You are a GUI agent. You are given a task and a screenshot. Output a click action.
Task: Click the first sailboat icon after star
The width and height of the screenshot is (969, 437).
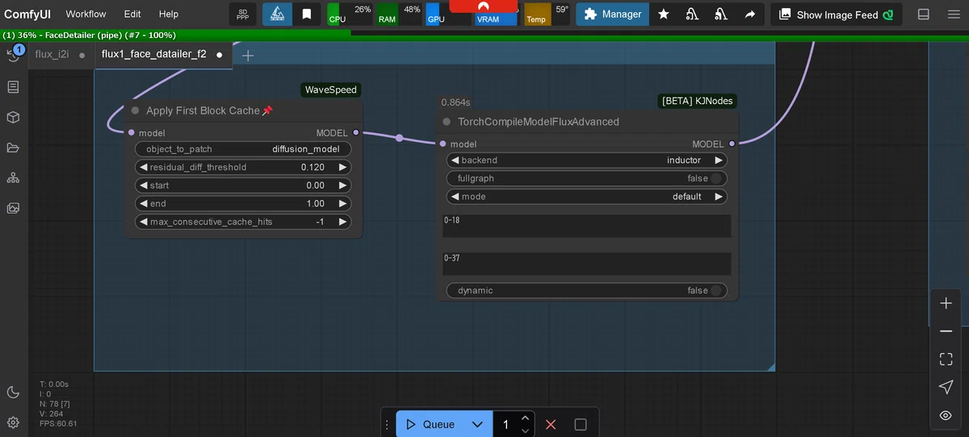(692, 14)
